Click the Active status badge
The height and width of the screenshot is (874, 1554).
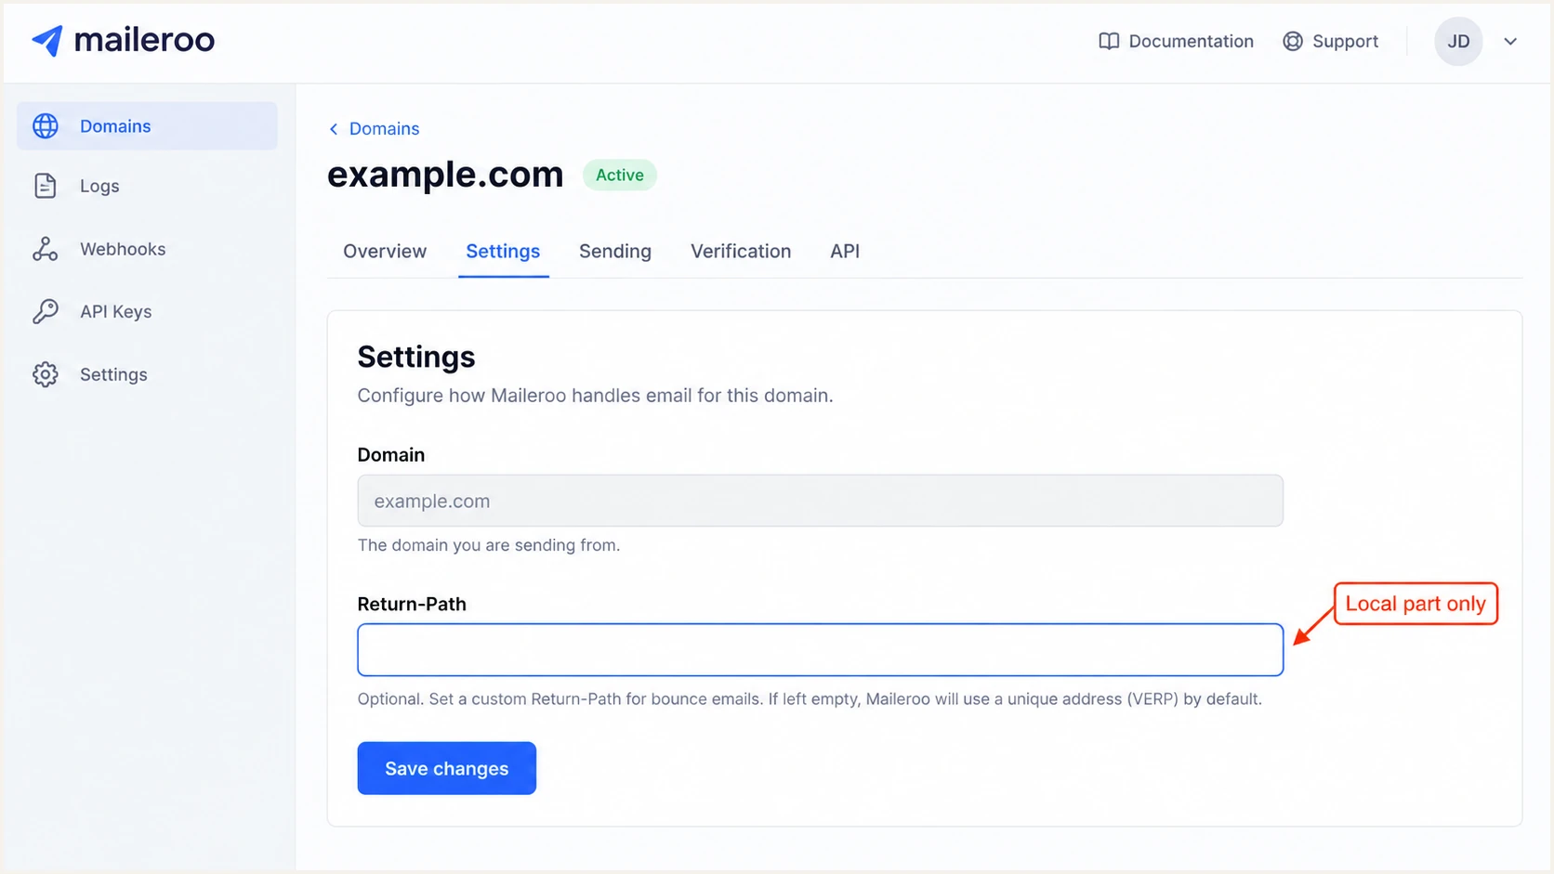620,175
